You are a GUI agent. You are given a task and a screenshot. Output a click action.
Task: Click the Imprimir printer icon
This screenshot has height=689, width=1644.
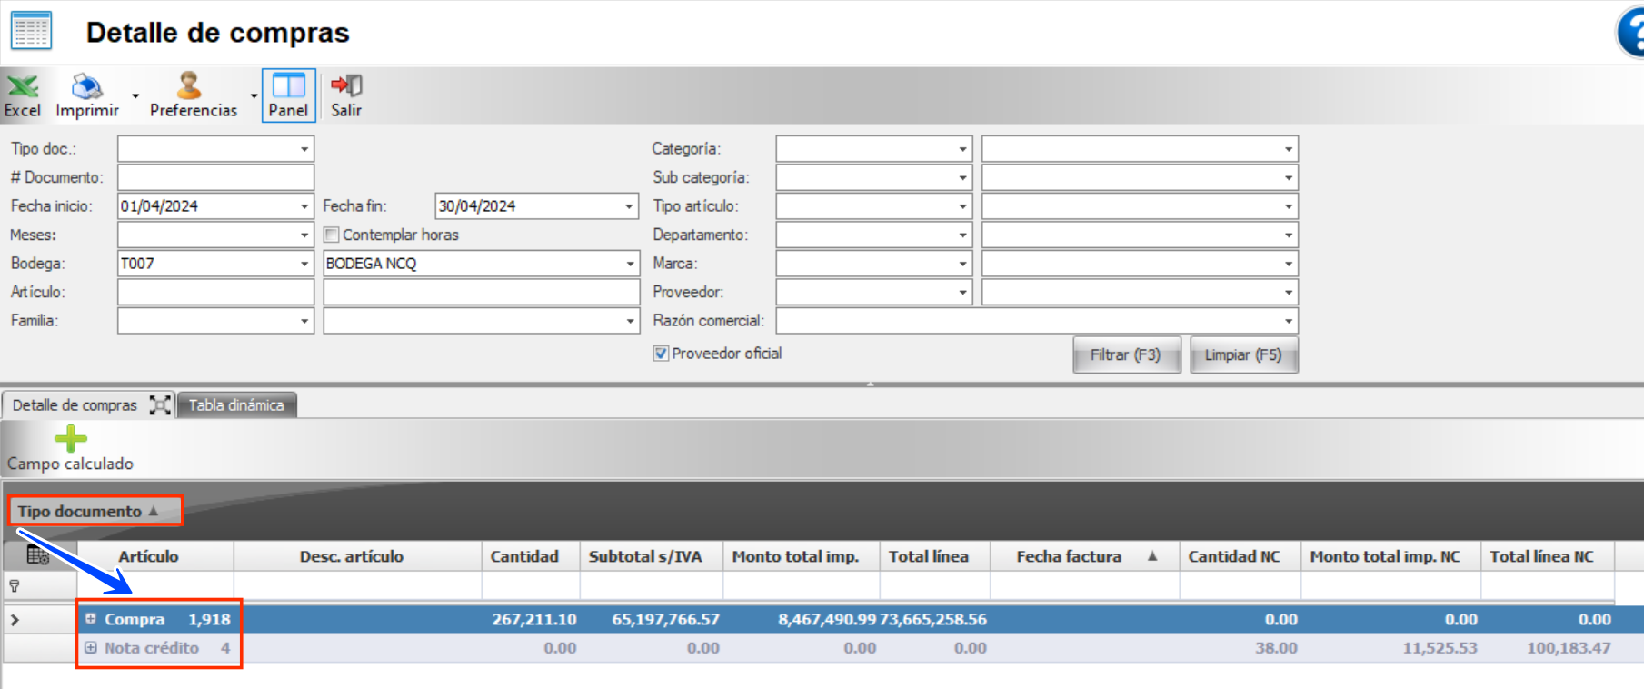87,88
